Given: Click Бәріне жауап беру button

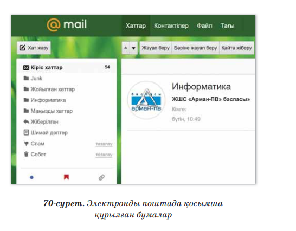Looking at the screenshot, I should (x=195, y=48).
